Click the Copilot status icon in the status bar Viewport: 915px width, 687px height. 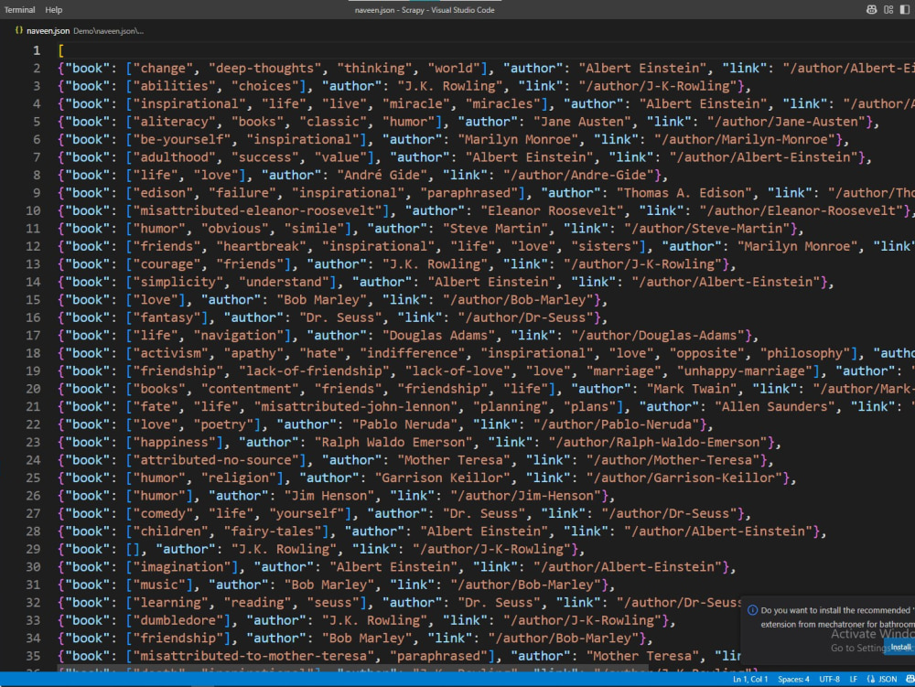click(910, 680)
